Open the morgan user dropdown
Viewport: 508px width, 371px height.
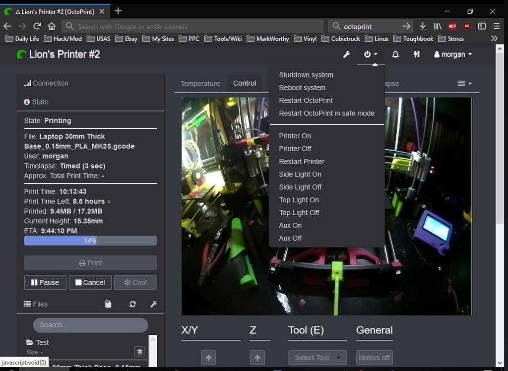click(452, 55)
